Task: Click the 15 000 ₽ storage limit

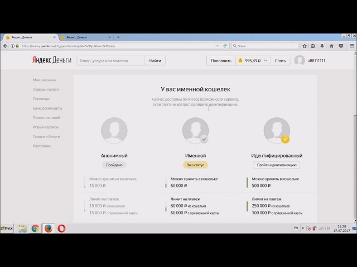Action: [98, 186]
